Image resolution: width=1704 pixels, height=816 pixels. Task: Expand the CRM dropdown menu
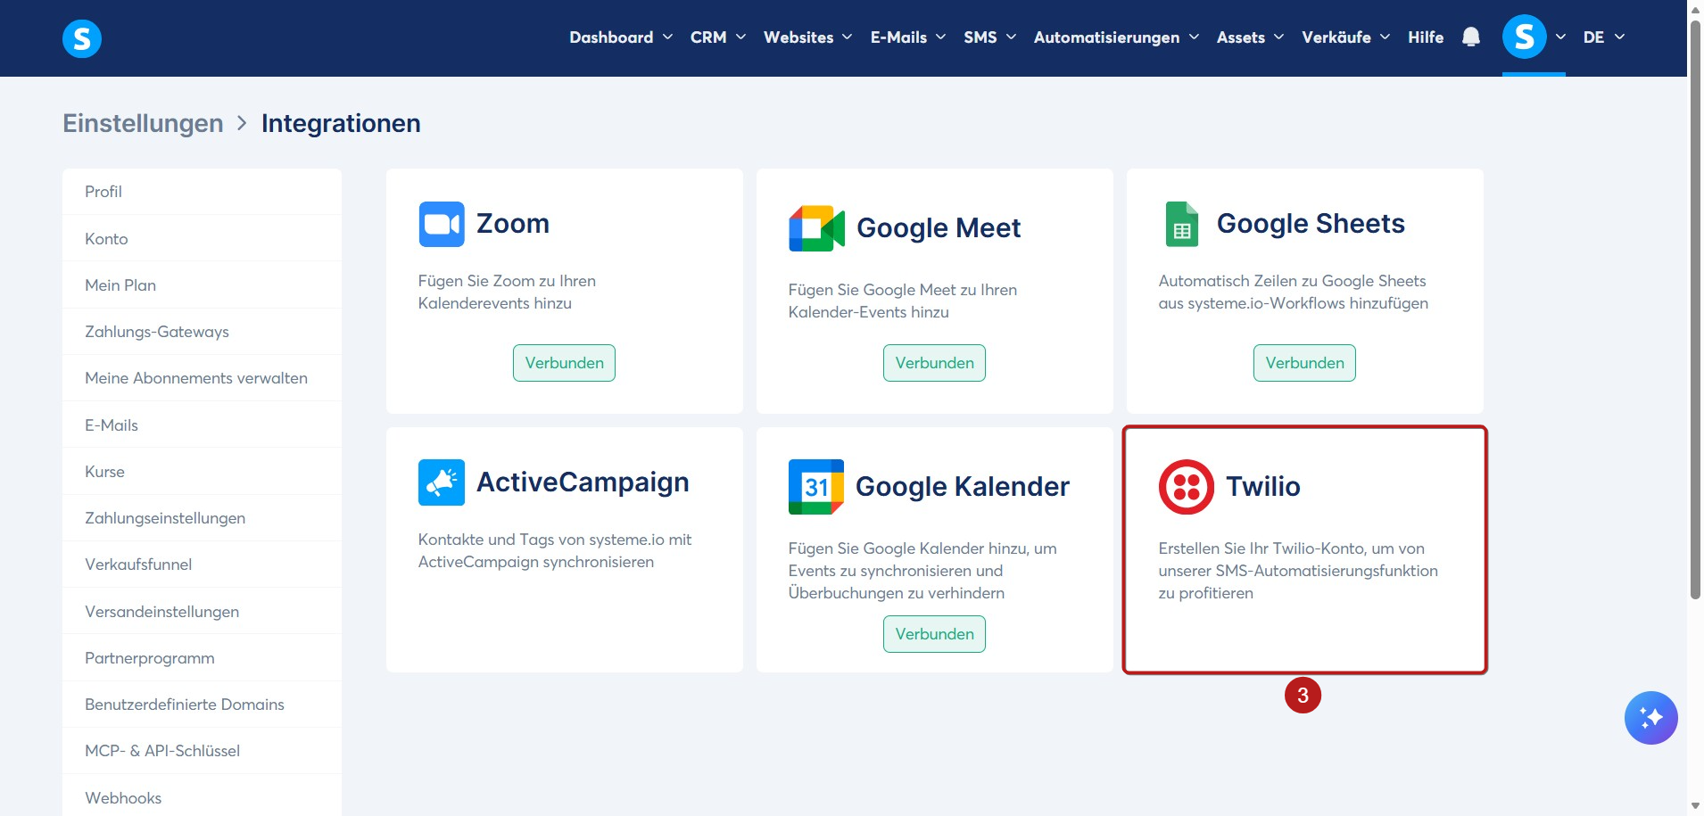pos(718,37)
